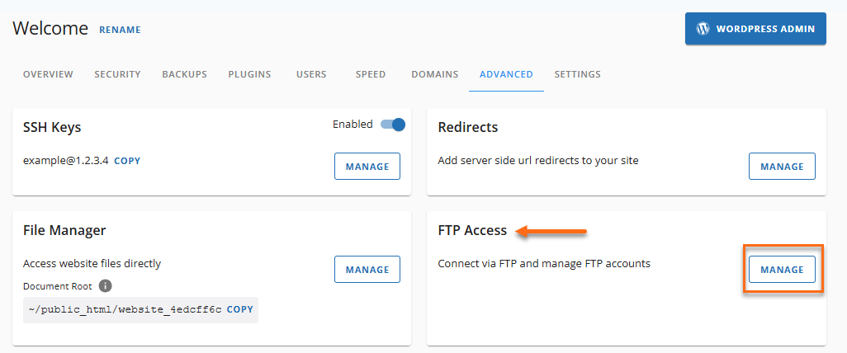Open WordPress Admin

tap(755, 29)
